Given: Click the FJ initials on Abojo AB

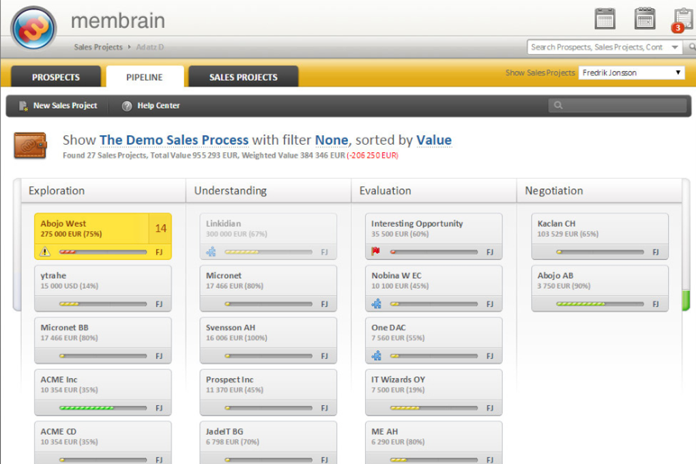Looking at the screenshot, I should pos(656,304).
